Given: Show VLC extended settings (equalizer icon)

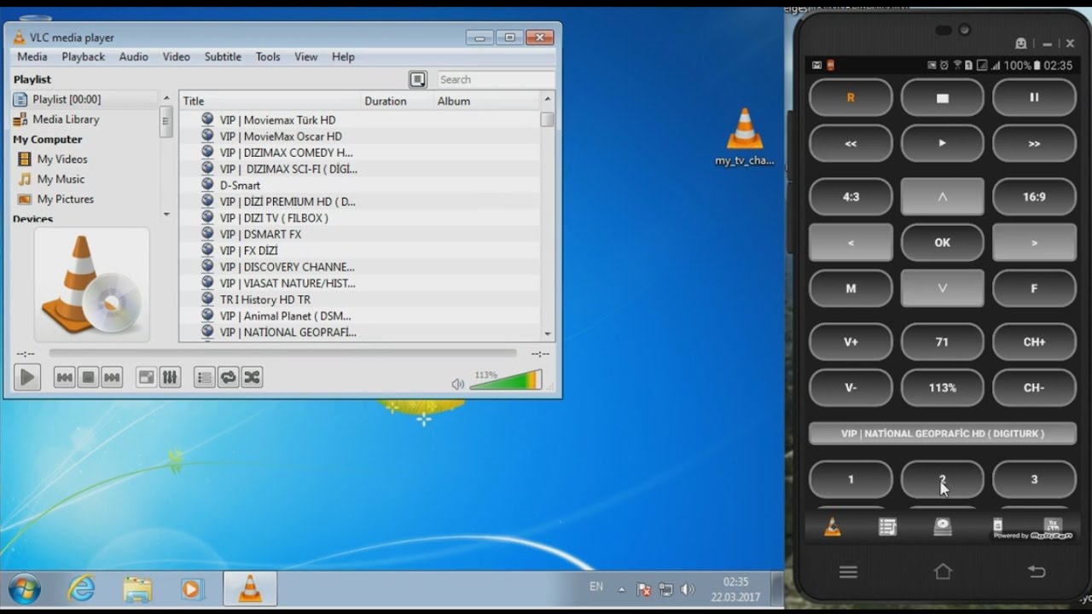Looking at the screenshot, I should click(170, 377).
